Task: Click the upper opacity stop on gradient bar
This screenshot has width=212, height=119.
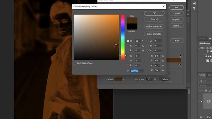Action: (x=180, y=56)
